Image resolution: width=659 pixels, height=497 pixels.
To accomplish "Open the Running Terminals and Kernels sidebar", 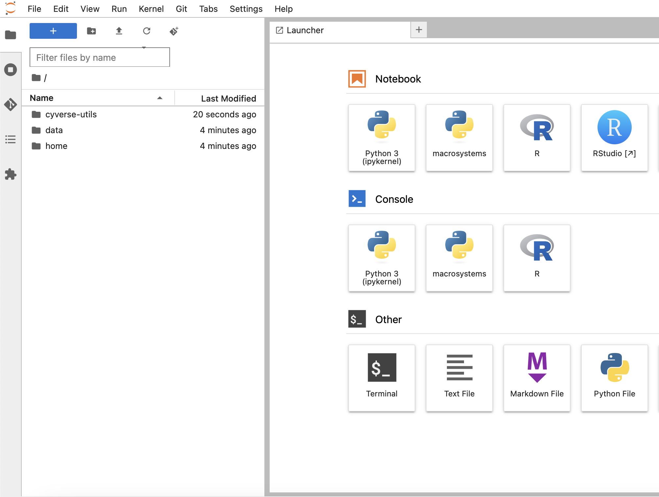I will pos(11,70).
